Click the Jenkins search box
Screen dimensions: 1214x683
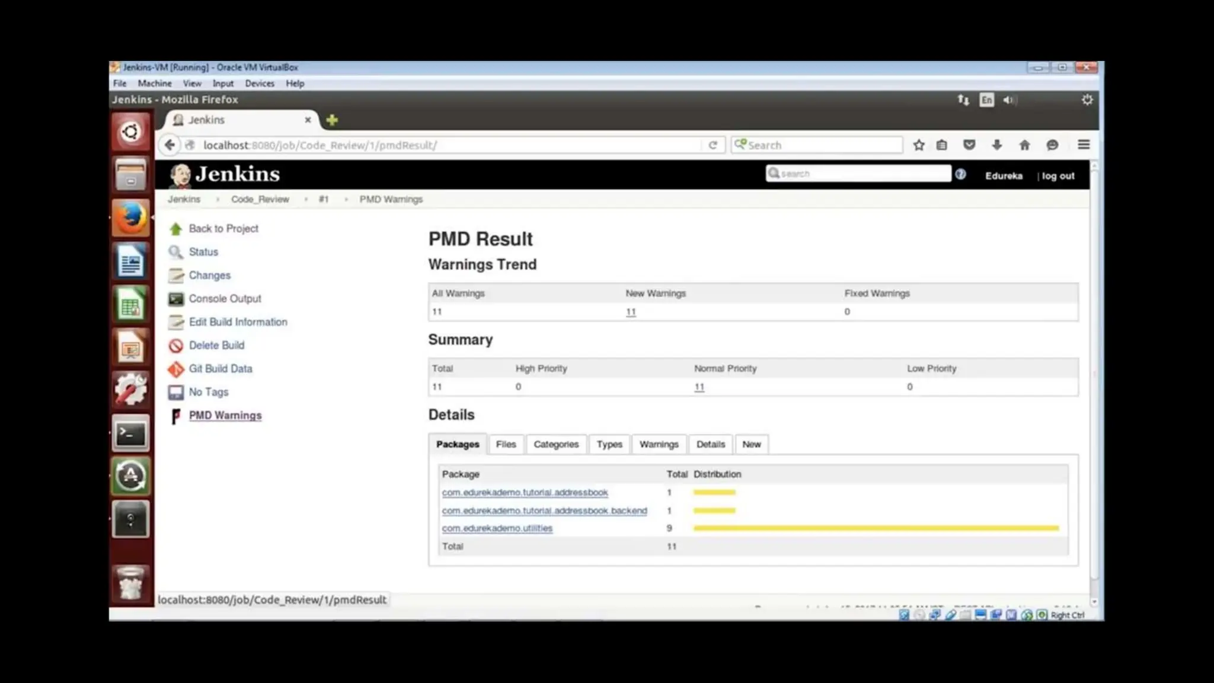pyautogui.click(x=858, y=174)
